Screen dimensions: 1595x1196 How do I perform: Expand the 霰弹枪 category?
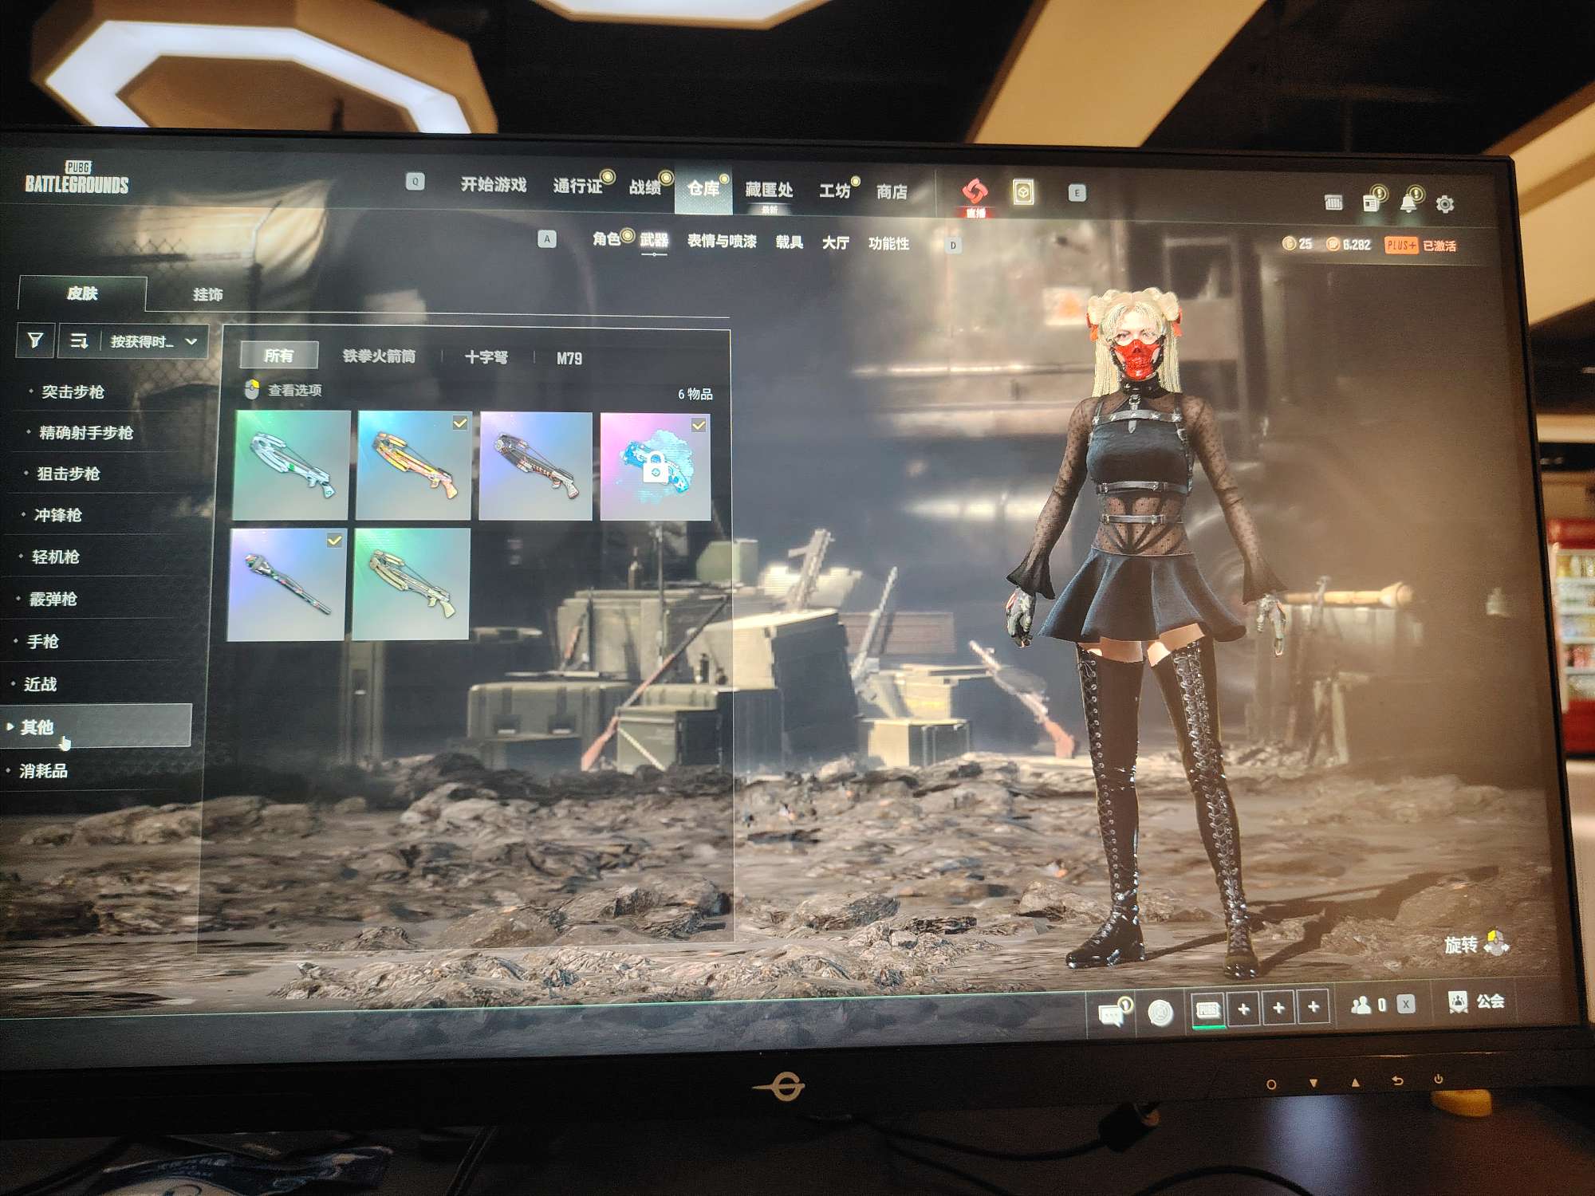(53, 599)
